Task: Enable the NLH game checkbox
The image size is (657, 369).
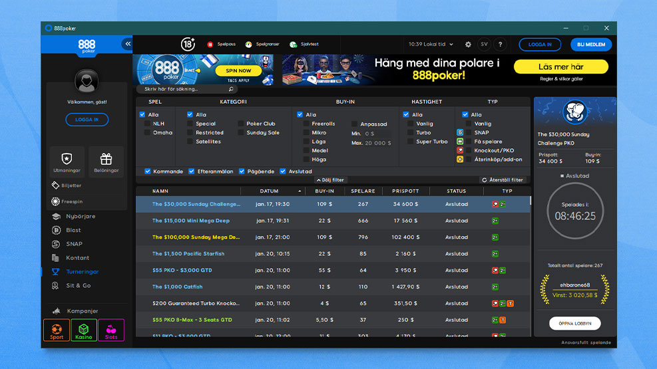Action: pyautogui.click(x=148, y=124)
